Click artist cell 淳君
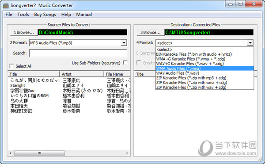The height and width of the screenshot is (164, 265). 67,101
